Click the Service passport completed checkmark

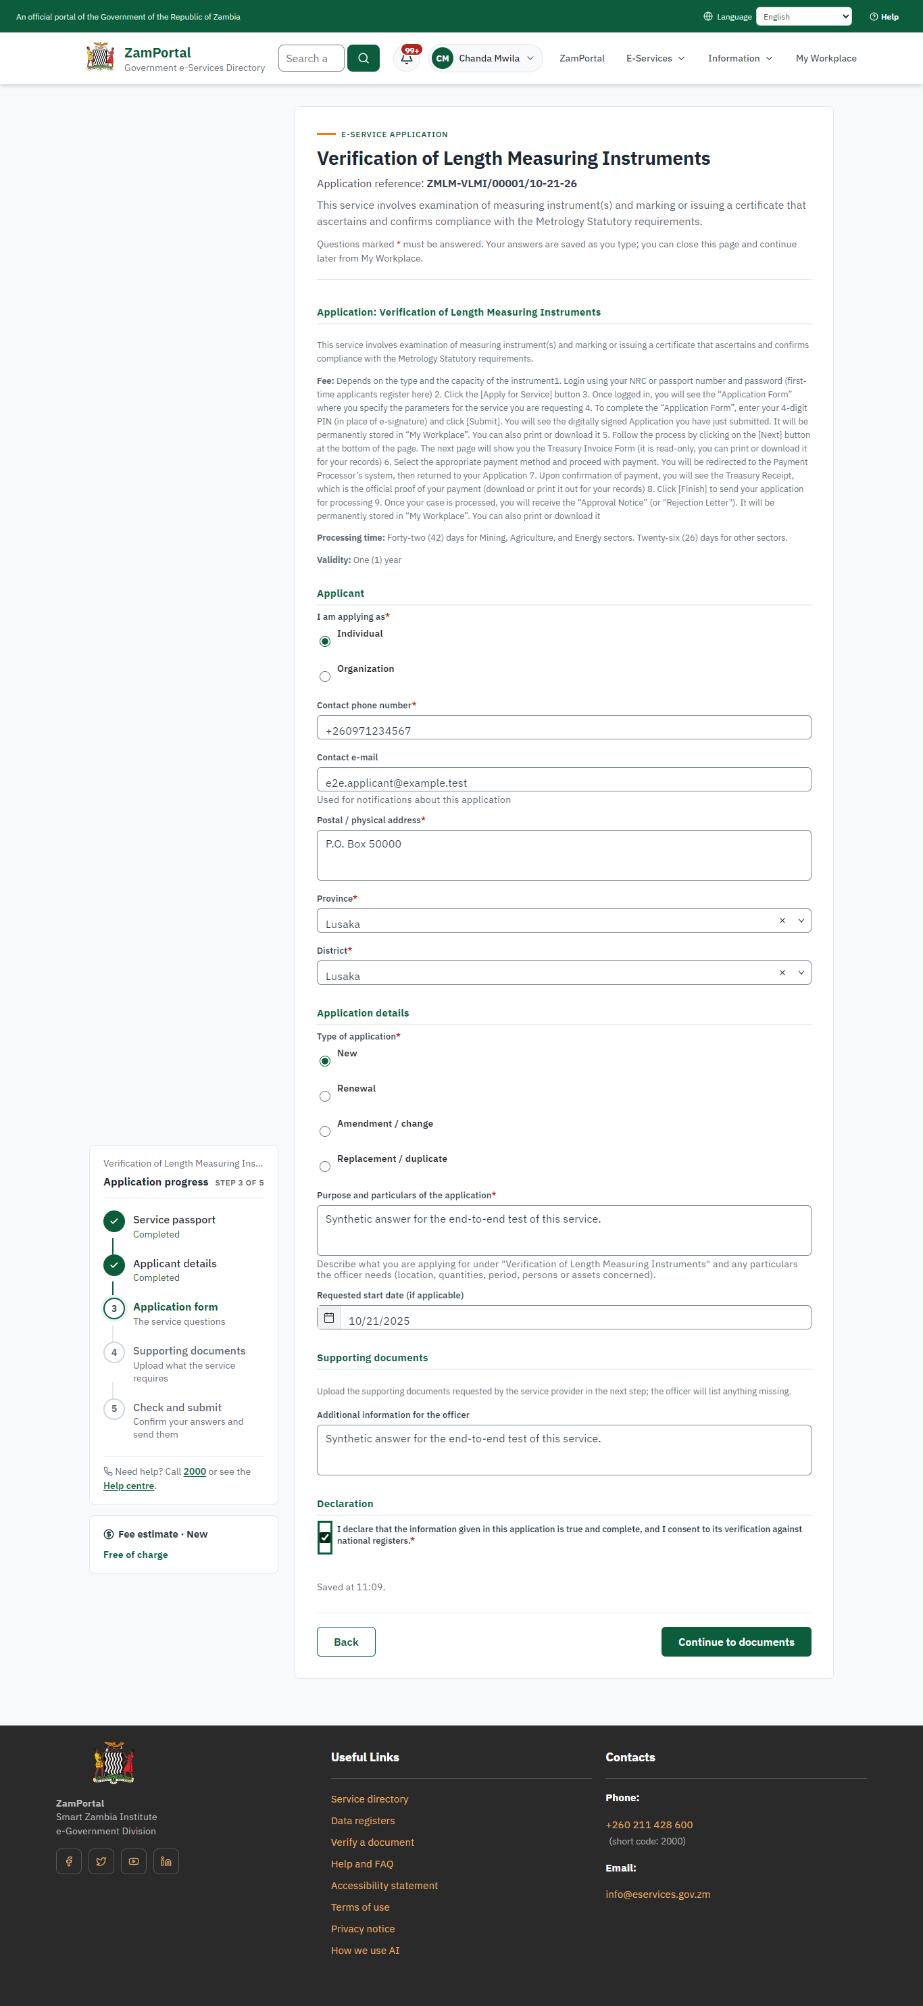[114, 1221]
